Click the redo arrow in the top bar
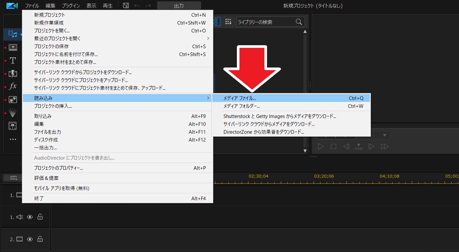 click(148, 6)
